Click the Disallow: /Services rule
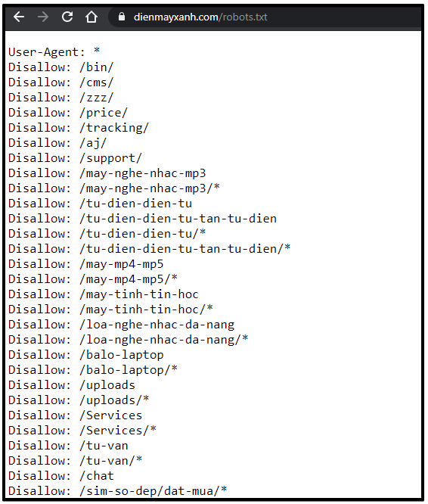 pos(75,415)
